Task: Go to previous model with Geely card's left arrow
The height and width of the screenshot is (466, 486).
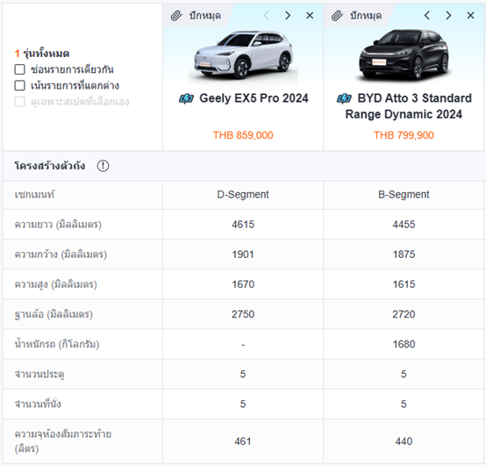Action: coord(266,15)
